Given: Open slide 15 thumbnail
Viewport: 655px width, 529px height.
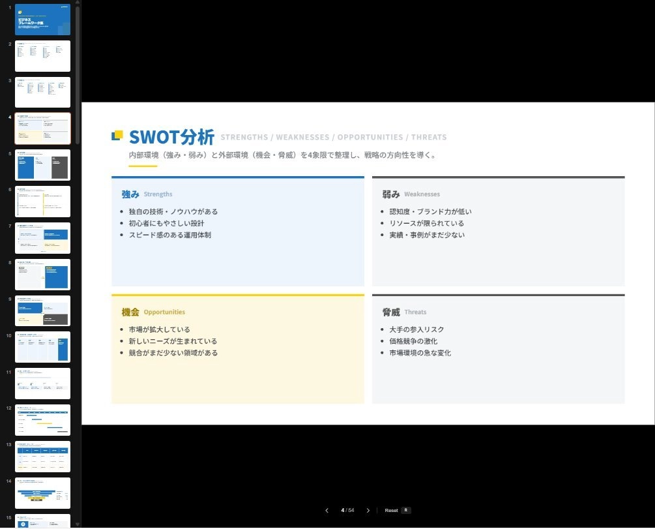Looking at the screenshot, I should pyautogui.click(x=42, y=521).
